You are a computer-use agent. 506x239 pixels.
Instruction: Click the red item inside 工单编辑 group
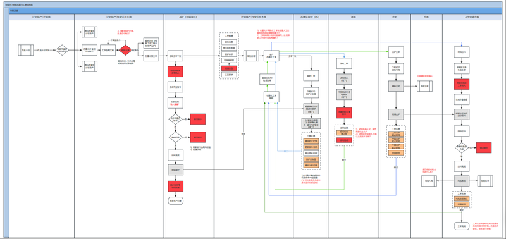click(x=229, y=69)
